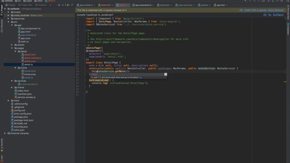
Task: Close the home.html editor tab
Action: [x=171, y=5]
